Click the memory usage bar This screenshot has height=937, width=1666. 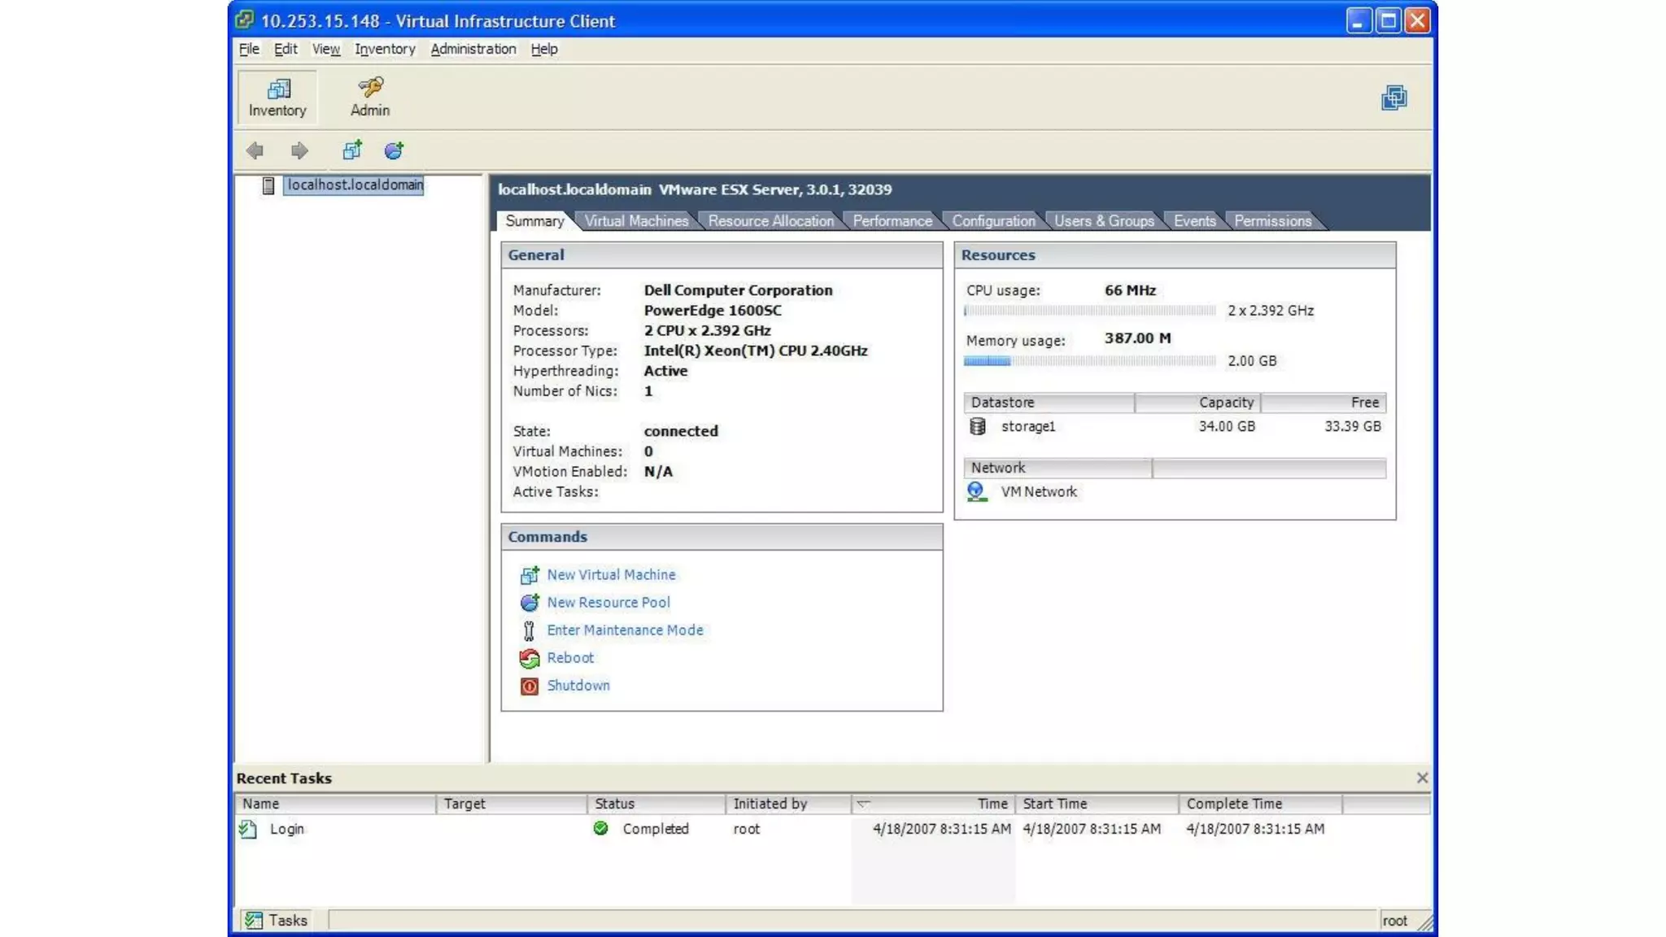pos(1089,361)
